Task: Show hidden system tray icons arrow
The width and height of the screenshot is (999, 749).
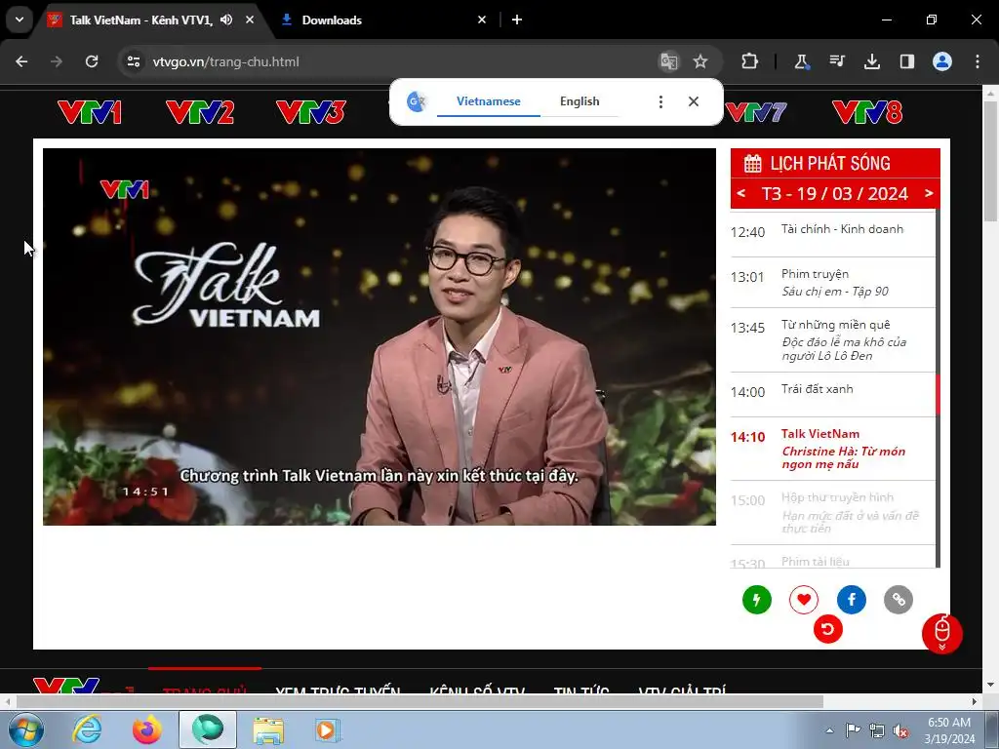Action: 829,730
